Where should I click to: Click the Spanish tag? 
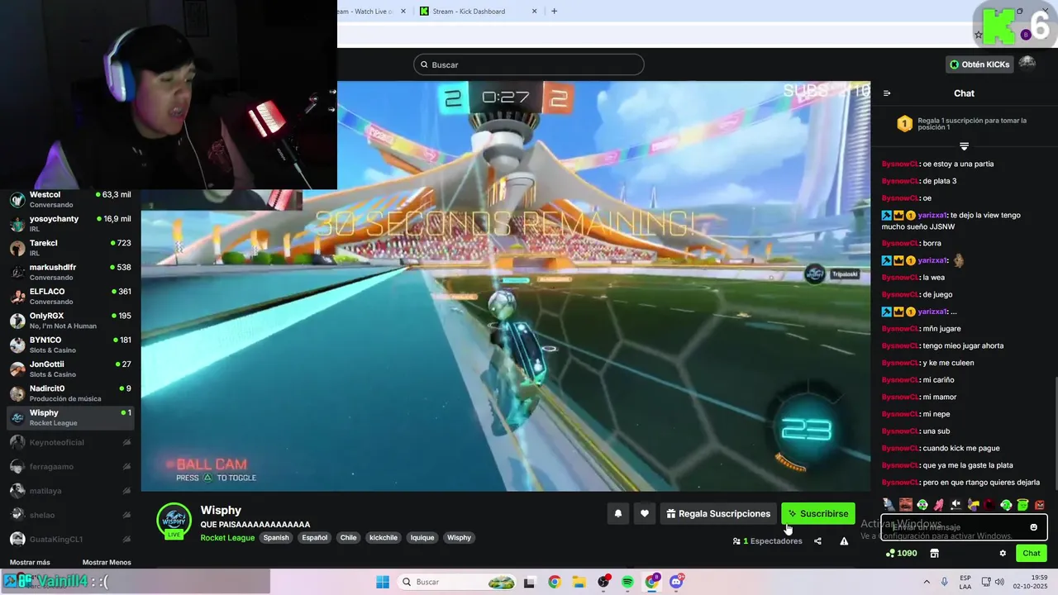[x=276, y=537]
